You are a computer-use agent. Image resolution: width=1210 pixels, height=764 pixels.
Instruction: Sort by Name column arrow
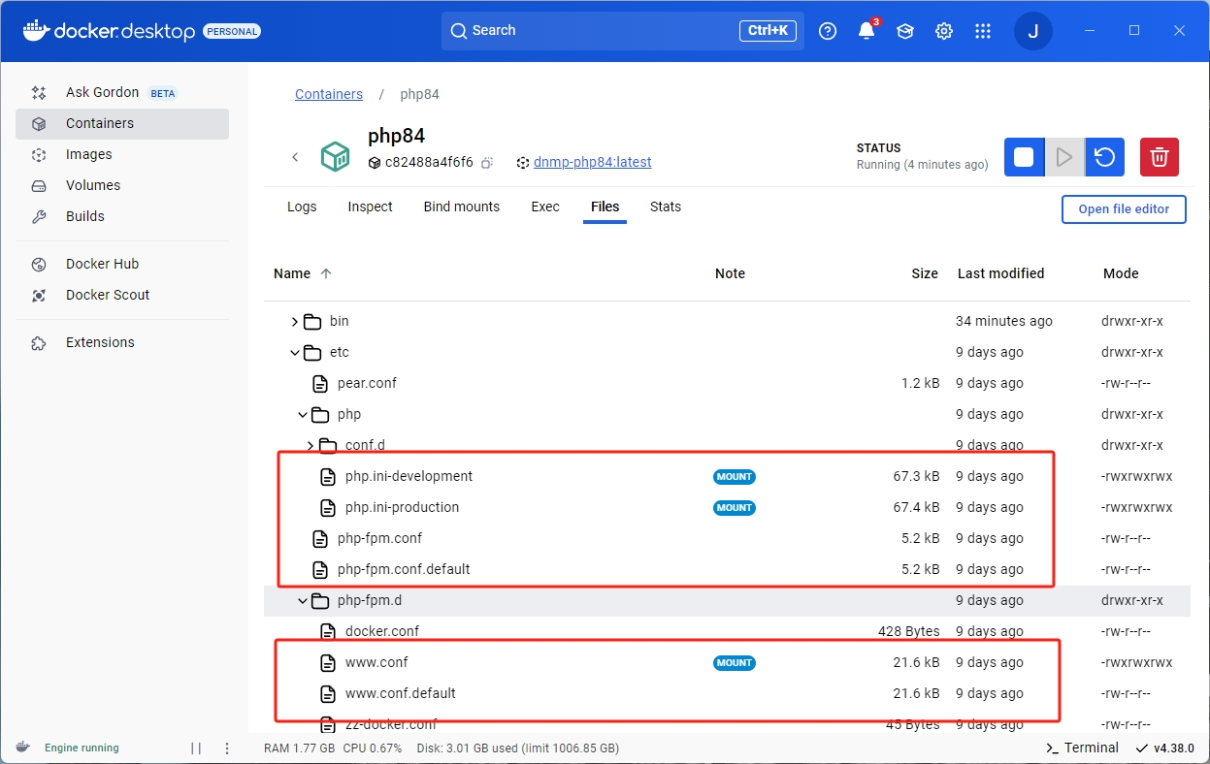coord(326,273)
